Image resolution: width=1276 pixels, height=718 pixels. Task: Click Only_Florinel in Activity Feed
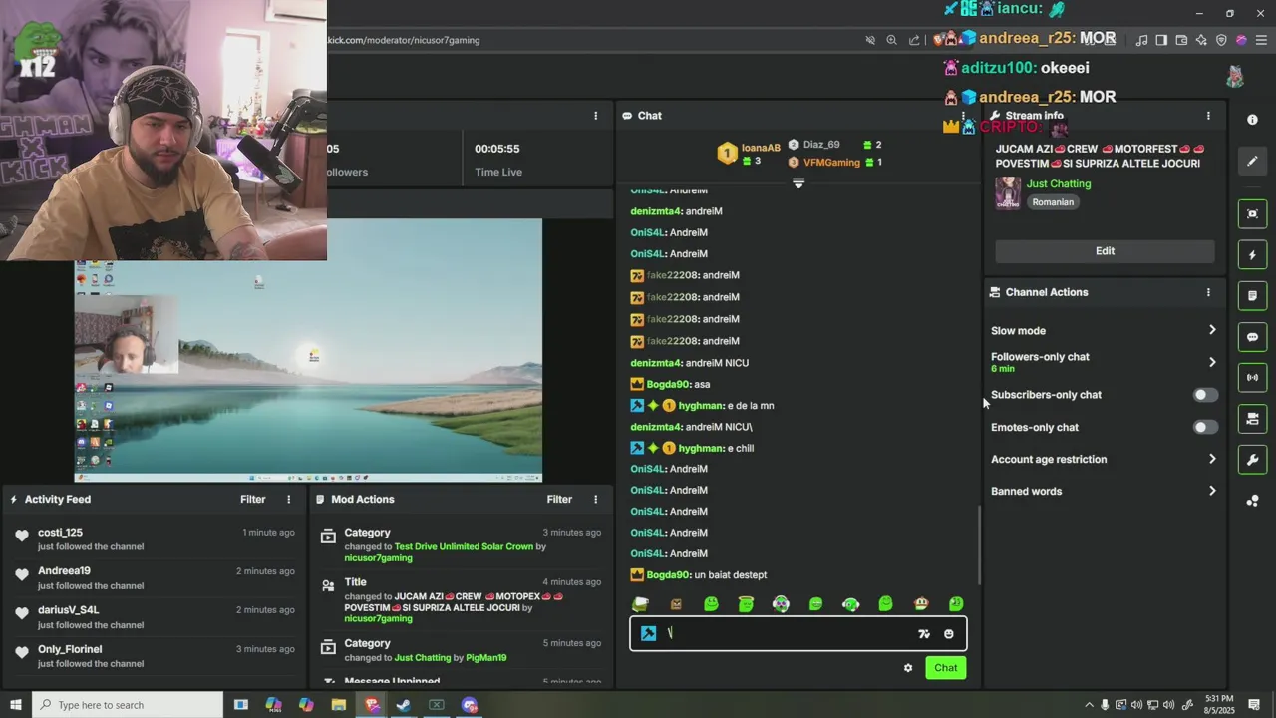tap(70, 649)
